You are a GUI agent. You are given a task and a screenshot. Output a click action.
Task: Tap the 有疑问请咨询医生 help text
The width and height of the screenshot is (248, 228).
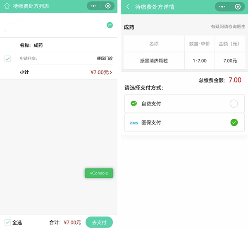pos(227,27)
